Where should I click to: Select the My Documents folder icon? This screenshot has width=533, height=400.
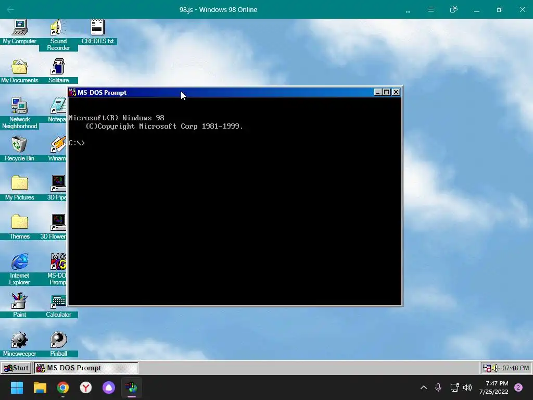(x=20, y=71)
